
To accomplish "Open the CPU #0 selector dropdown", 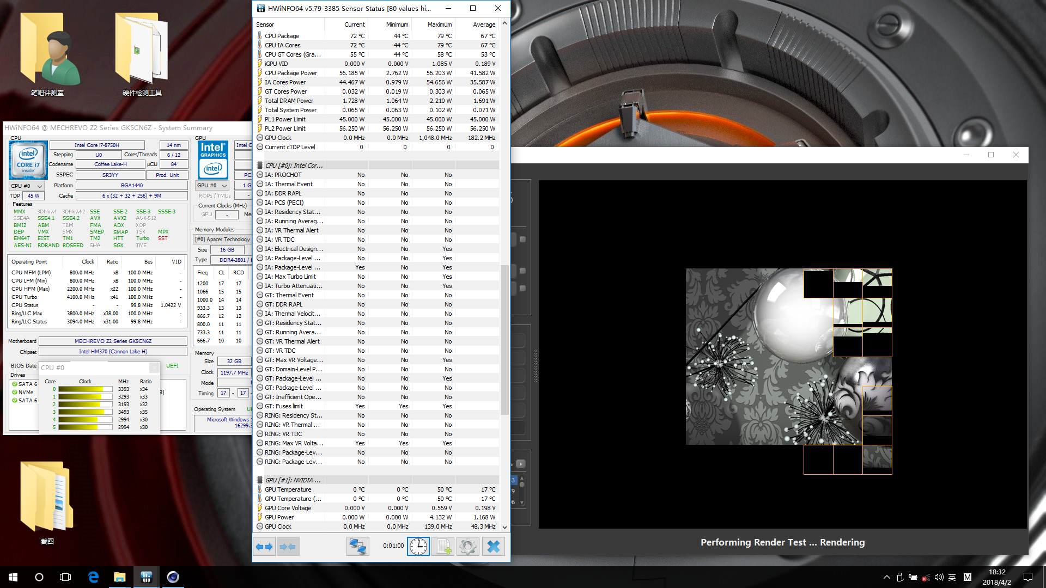I will tap(26, 186).
